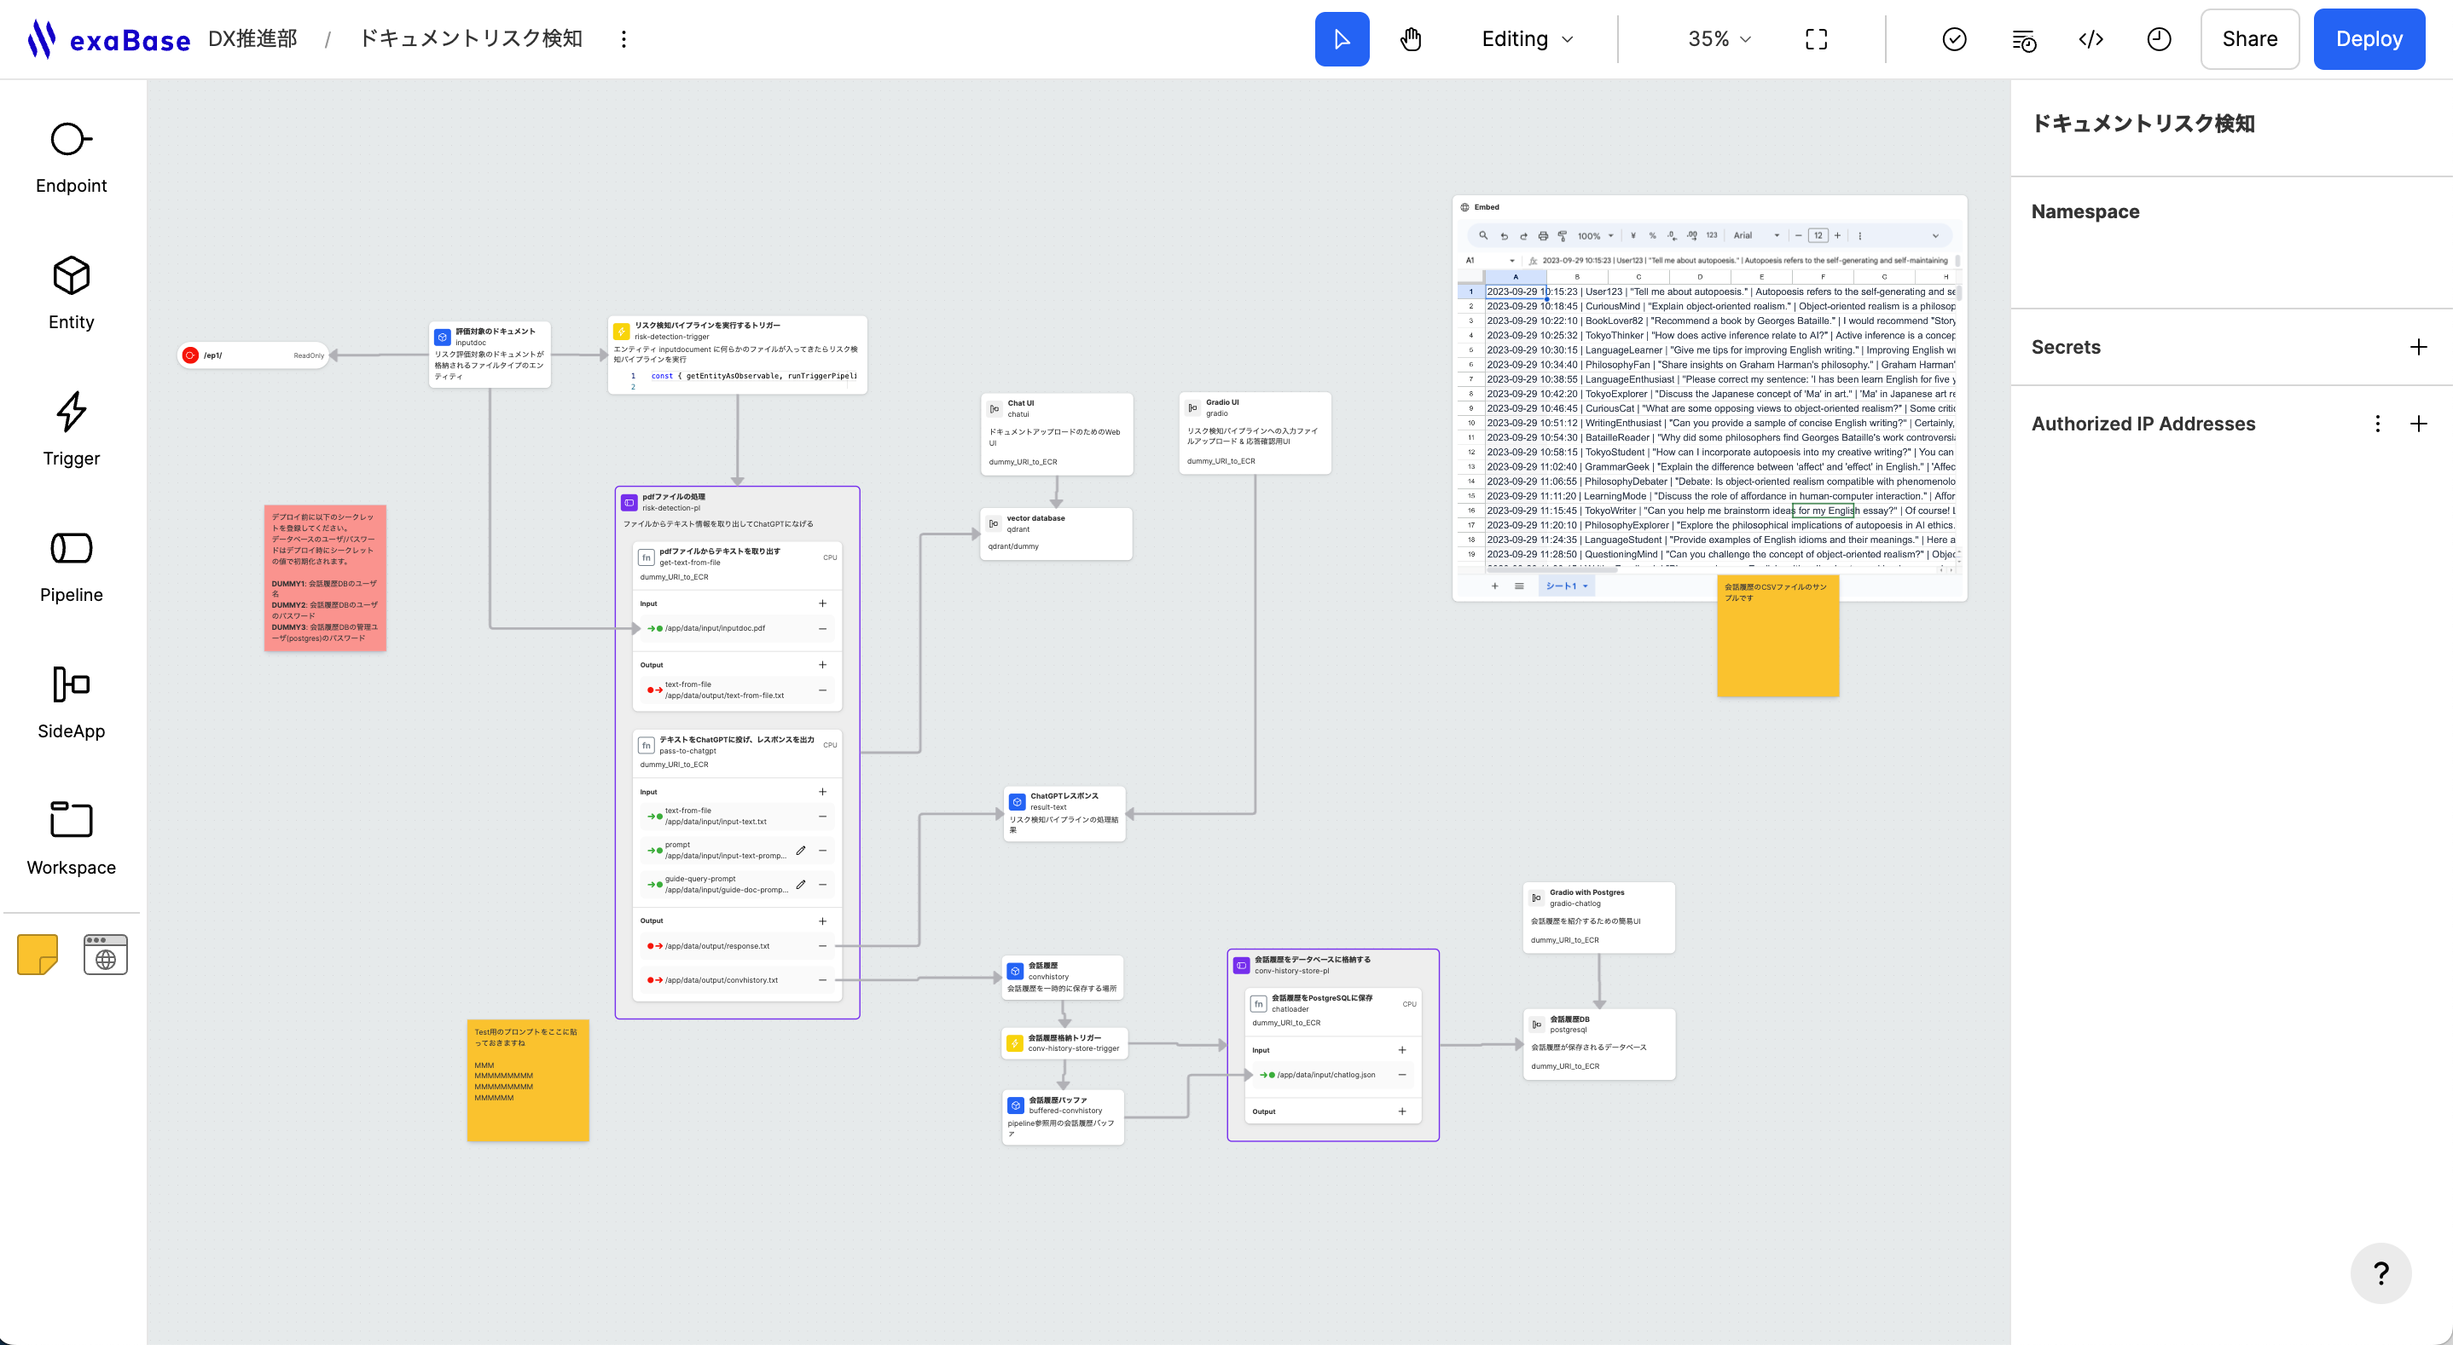Image resolution: width=2453 pixels, height=1345 pixels.
Task: Select the Entity cube tool
Action: click(72, 293)
